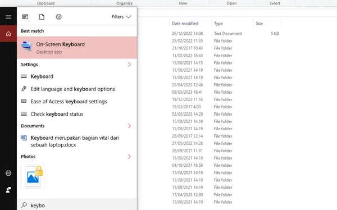
Task: Open the Keyboard settings result
Action: 77,76
